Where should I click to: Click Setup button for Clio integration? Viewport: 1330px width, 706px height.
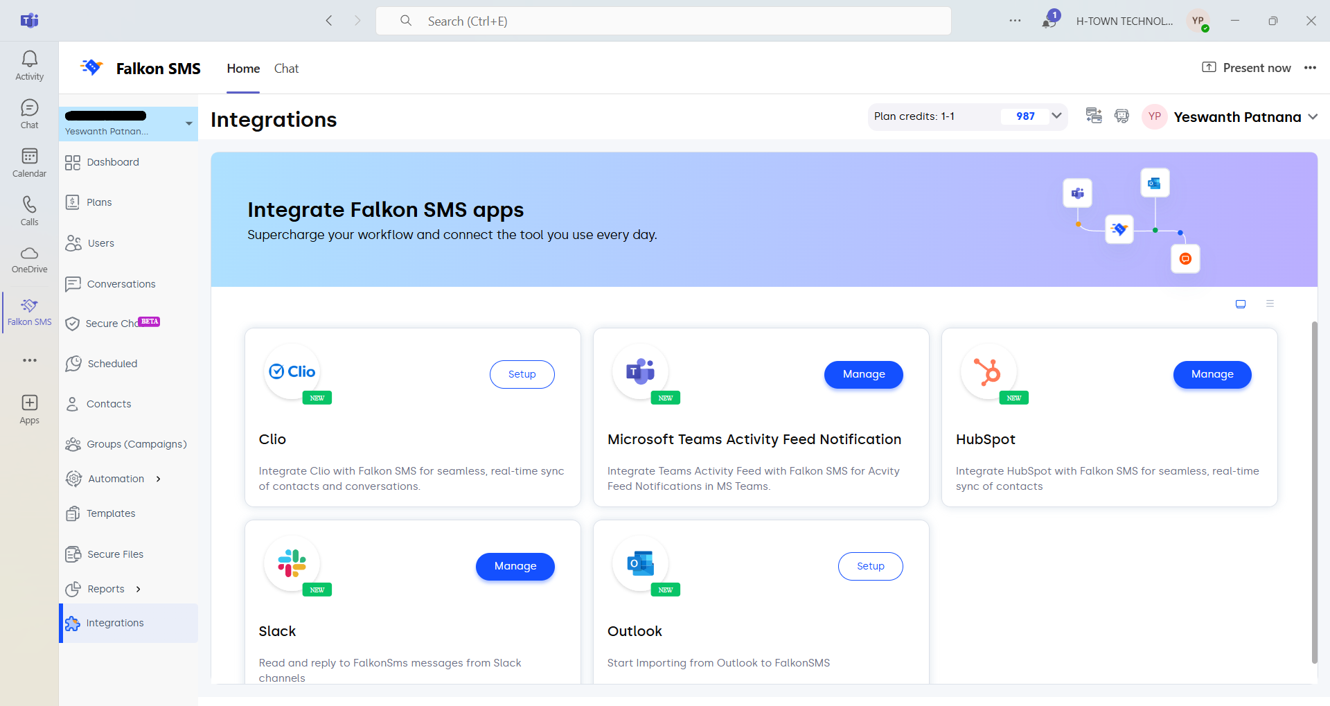click(522, 374)
